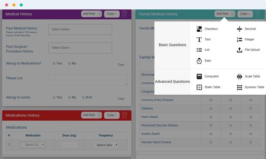Click the Medications History section title
266x159 pixels.
tap(23, 115)
